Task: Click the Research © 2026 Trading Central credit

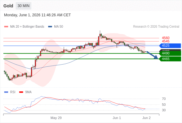Action: tap(156, 27)
